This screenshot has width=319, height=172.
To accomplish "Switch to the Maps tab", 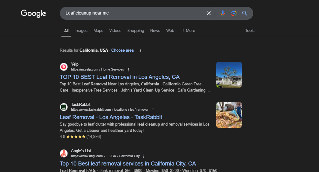I will click(x=98, y=31).
